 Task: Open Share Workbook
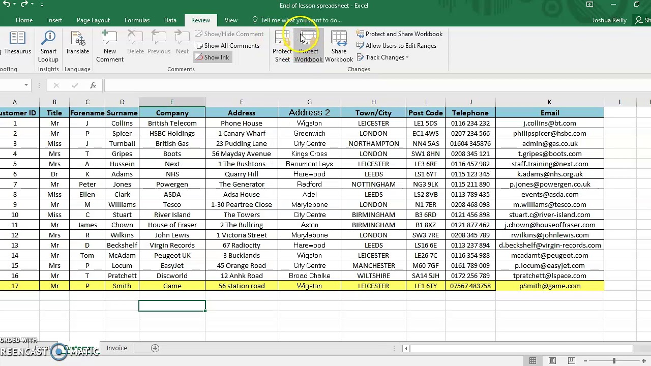tap(339, 47)
